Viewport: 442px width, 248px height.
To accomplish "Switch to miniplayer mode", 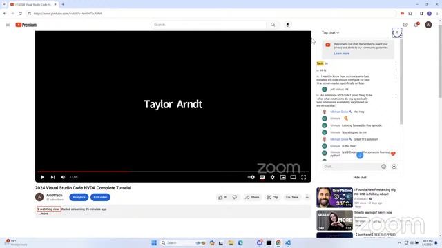I will pyautogui.click(x=282, y=177).
